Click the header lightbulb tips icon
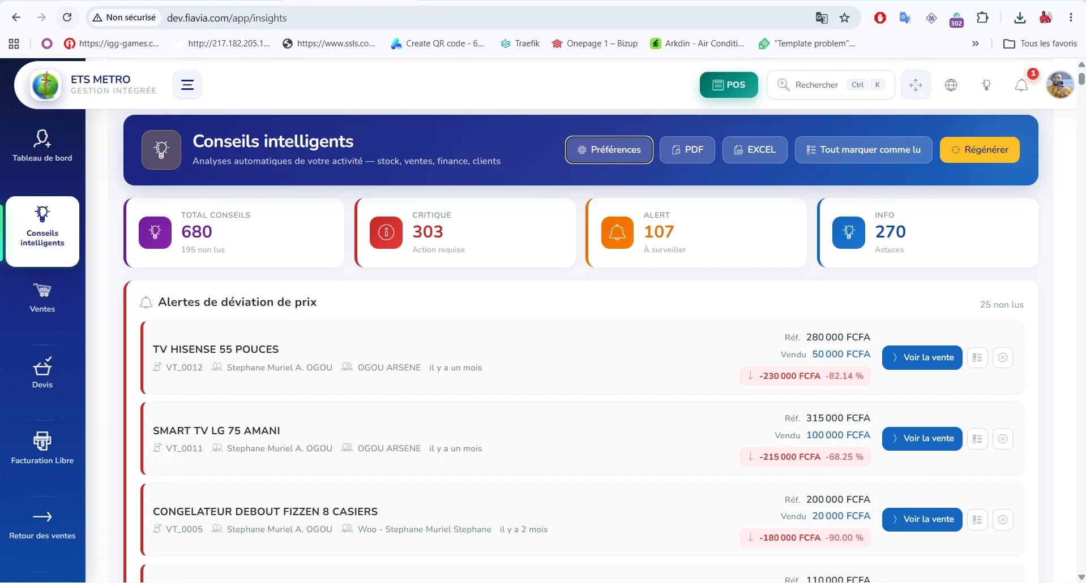1086x583 pixels. click(986, 85)
